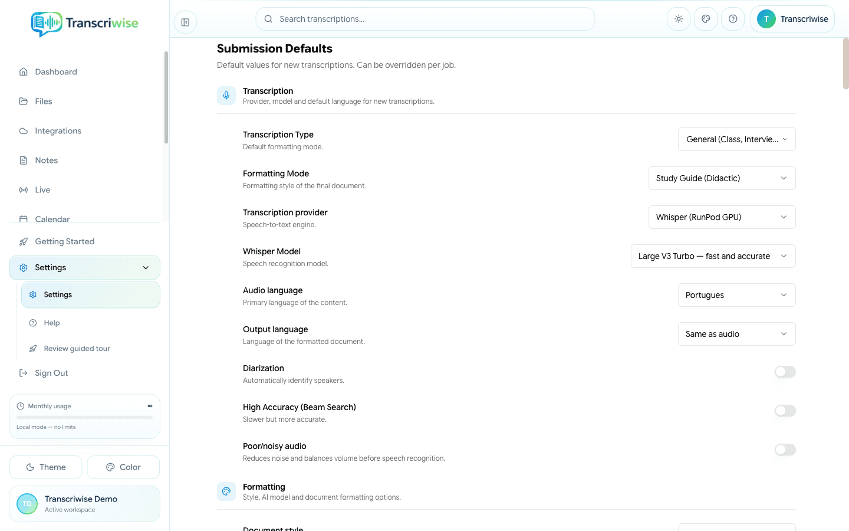Click the Transcription microphone section icon
Screen dimensions: 849x531
coord(226,96)
